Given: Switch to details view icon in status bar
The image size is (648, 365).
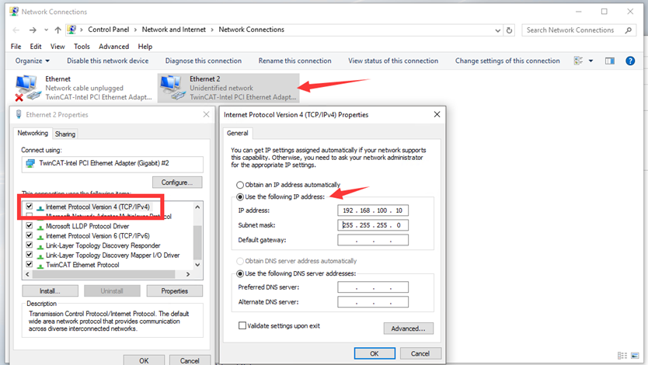Looking at the screenshot, I should click(x=622, y=356).
